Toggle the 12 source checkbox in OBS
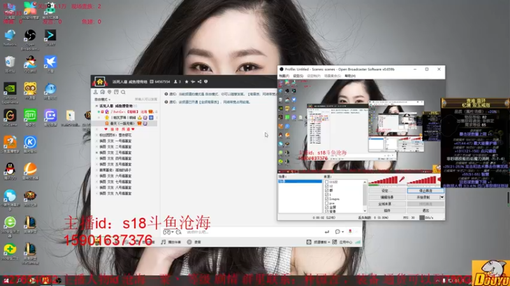This screenshot has height=286, width=510. (x=326, y=186)
